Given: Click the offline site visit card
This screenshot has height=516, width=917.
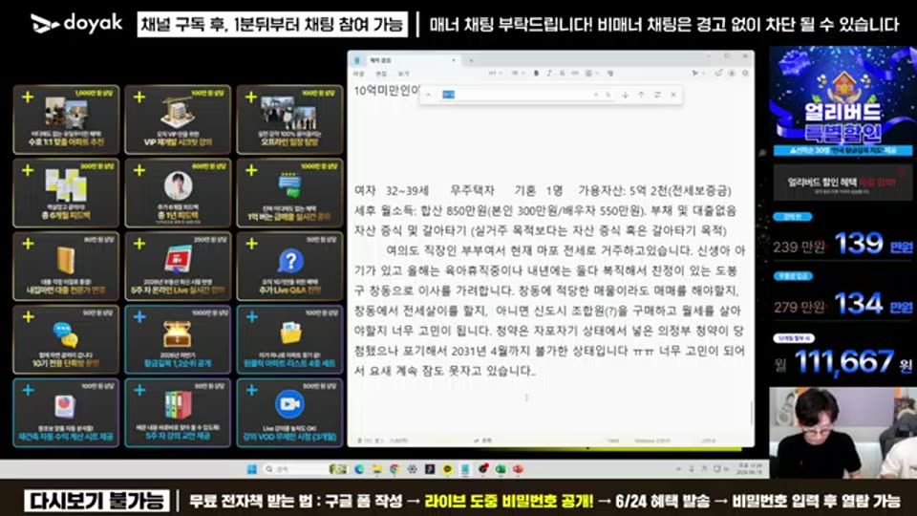Looking at the screenshot, I should [289, 120].
